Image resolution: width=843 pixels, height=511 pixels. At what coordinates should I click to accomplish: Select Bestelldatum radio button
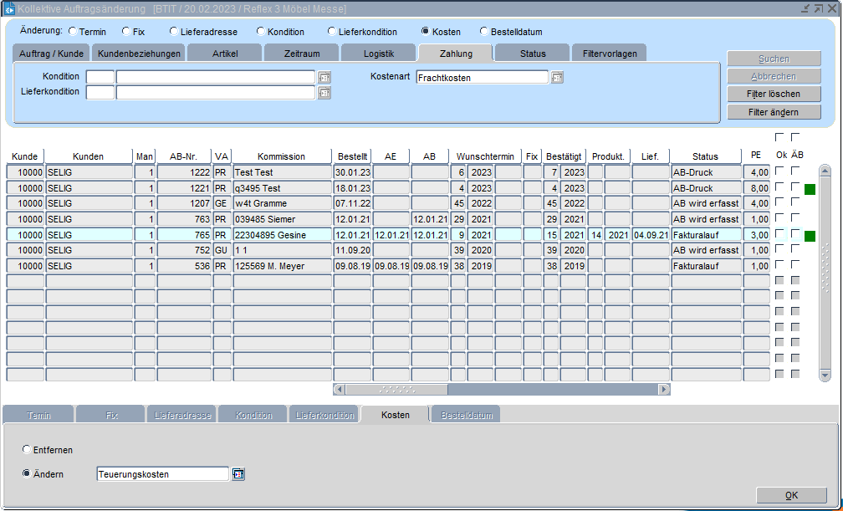(484, 32)
